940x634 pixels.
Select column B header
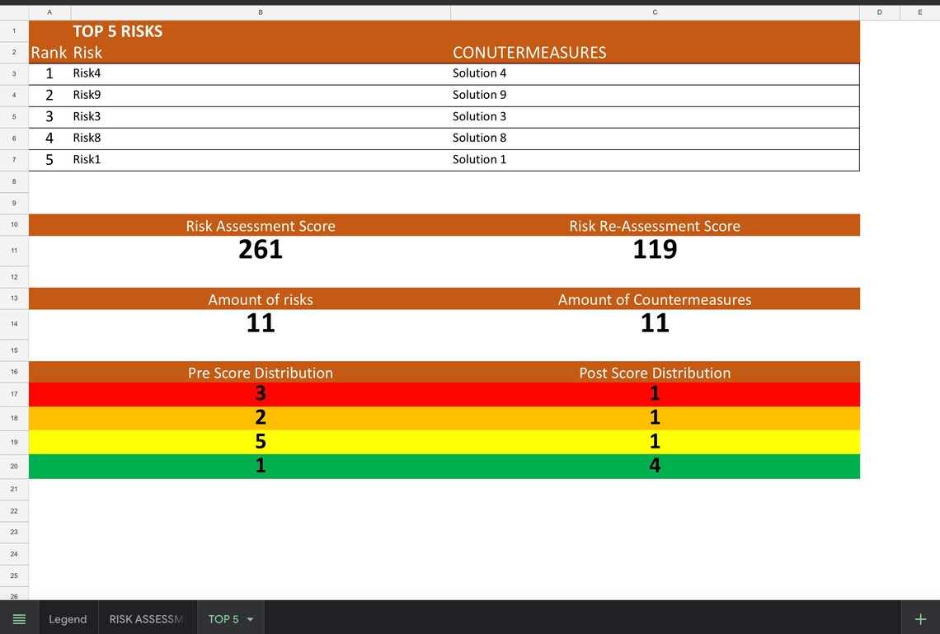pyautogui.click(x=261, y=12)
